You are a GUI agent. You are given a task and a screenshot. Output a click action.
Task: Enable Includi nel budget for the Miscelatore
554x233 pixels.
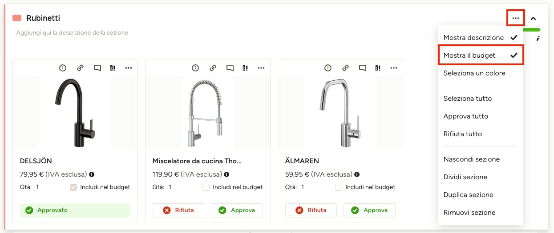click(x=206, y=187)
